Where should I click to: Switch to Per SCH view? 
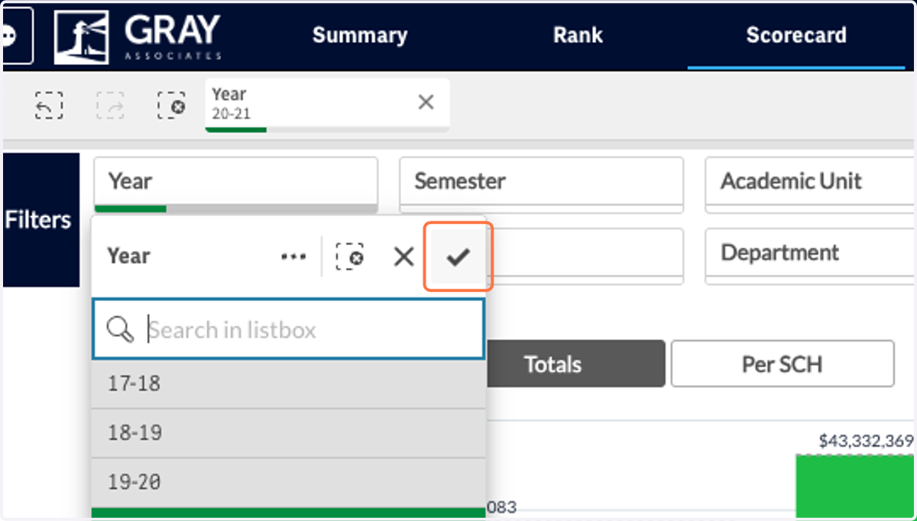click(783, 364)
